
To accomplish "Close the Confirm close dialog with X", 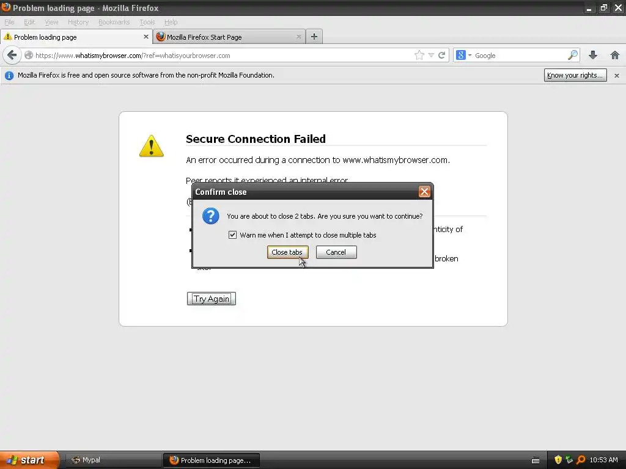I will pos(424,191).
